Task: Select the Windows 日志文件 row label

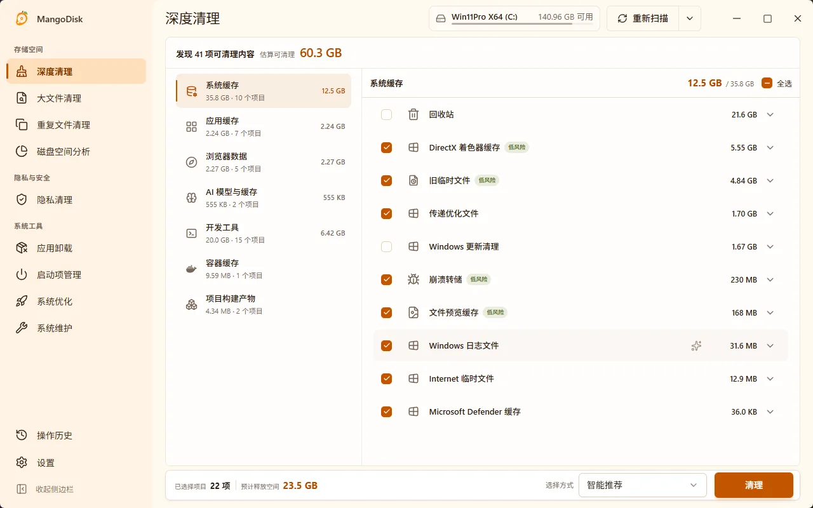Action: 464,346
